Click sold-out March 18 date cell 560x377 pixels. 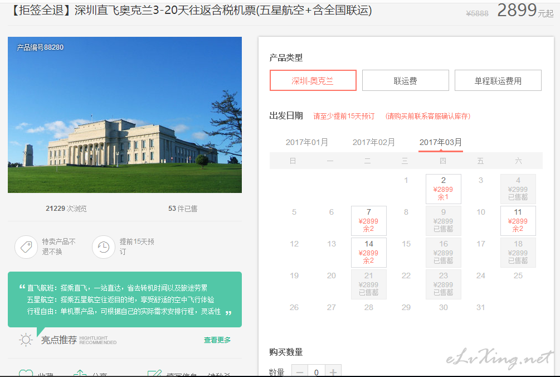tap(518, 252)
